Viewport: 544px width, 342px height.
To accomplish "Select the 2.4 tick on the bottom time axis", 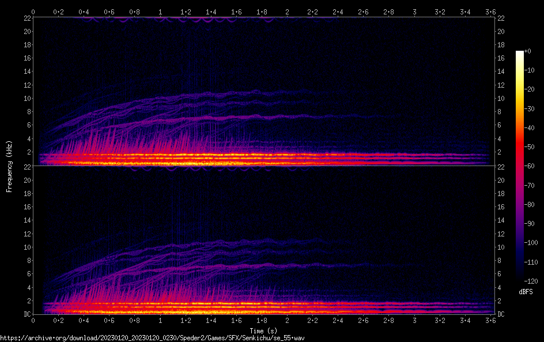I will tap(338, 320).
